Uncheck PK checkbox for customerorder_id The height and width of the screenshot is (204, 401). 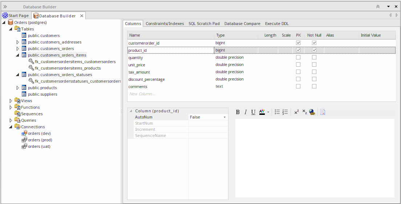[x=298, y=43]
